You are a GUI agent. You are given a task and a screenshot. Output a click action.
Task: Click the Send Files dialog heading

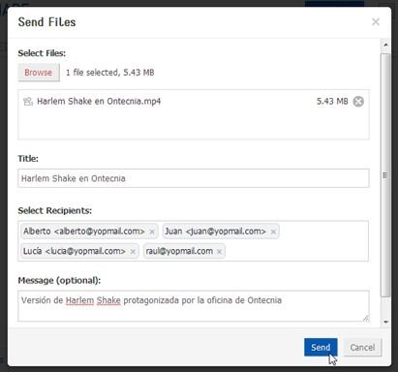click(47, 22)
